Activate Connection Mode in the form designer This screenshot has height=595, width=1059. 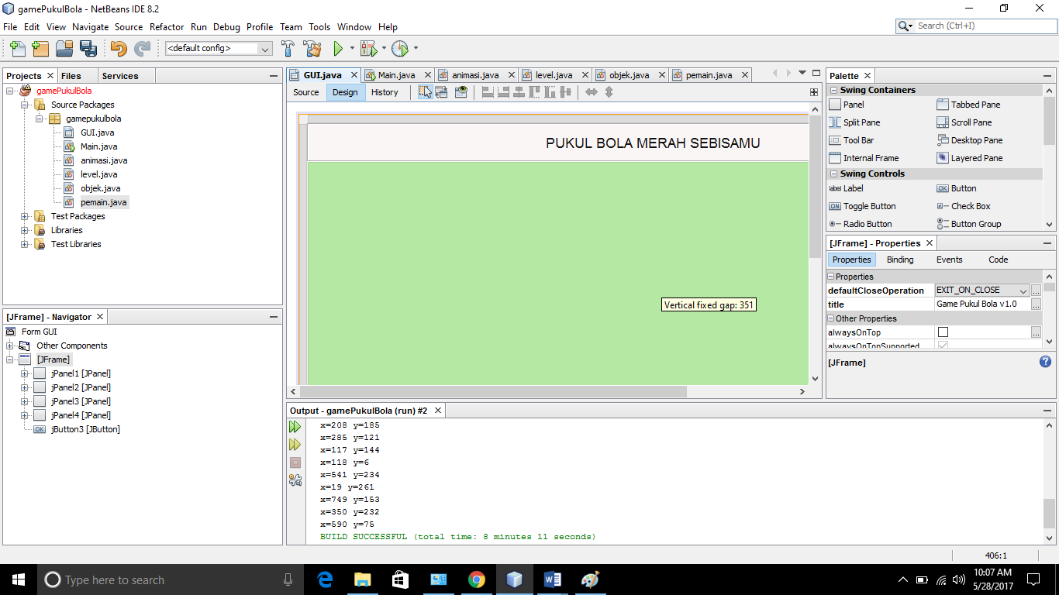(x=443, y=91)
